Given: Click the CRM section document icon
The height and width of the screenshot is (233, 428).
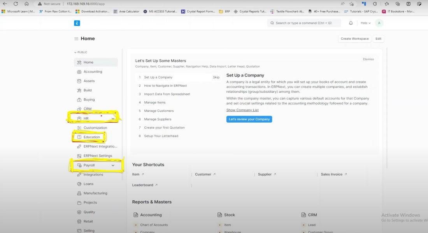Looking at the screenshot, I should tap(303, 215).
